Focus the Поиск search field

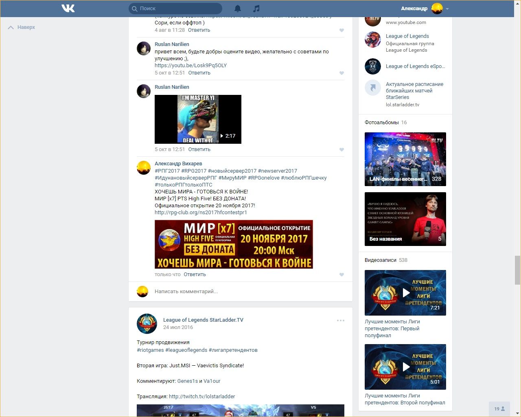[x=175, y=9]
